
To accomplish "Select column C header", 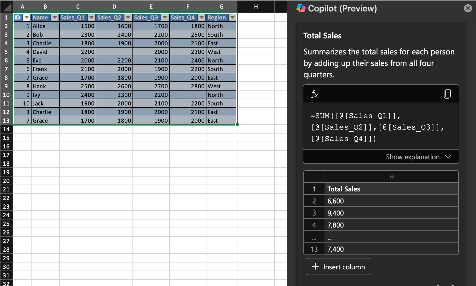I will click(78, 7).
